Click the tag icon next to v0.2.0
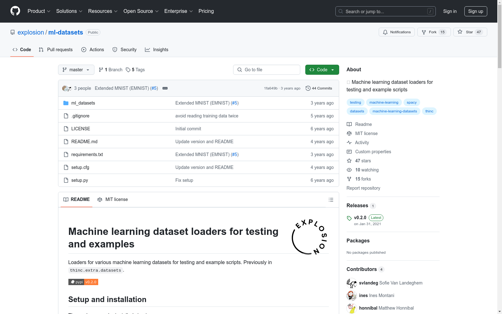502x314 pixels. pyautogui.click(x=349, y=218)
